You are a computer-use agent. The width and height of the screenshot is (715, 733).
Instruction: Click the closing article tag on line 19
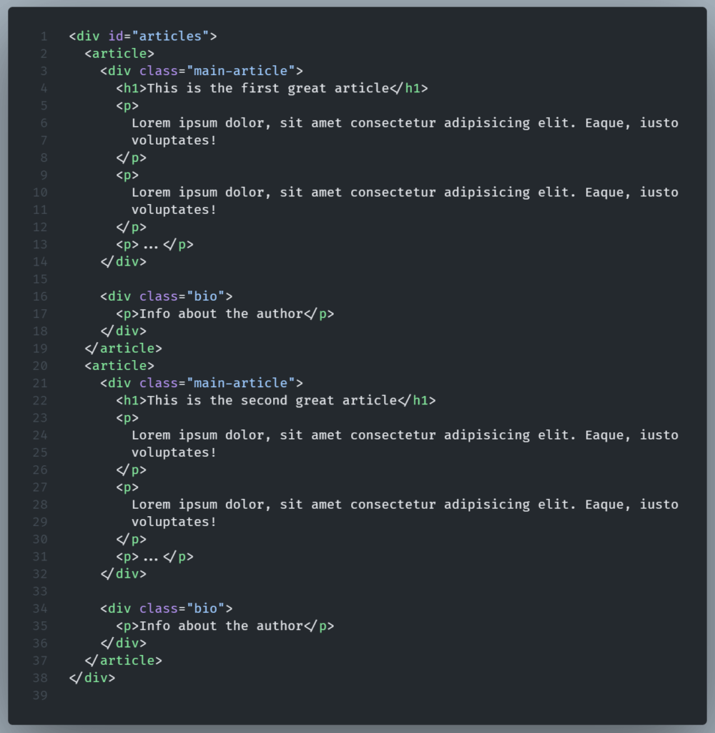[x=123, y=349]
